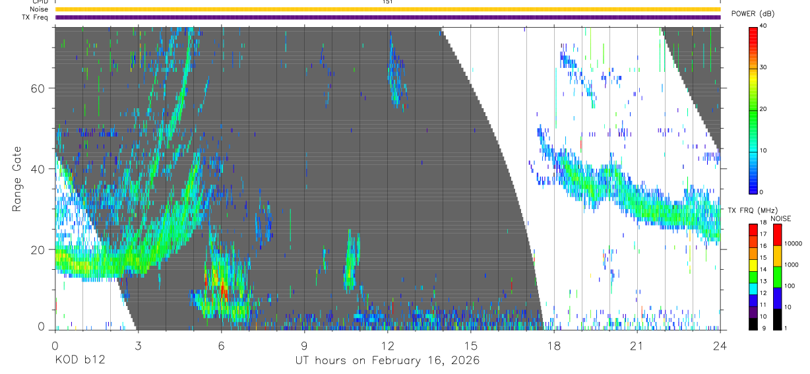The image size is (810, 374).
Task: Select the 40 tick on the POWER scale
Action: pos(763,26)
